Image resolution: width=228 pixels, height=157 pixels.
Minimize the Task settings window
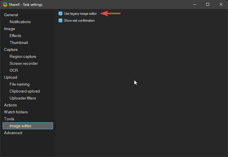[x=195, y=5]
